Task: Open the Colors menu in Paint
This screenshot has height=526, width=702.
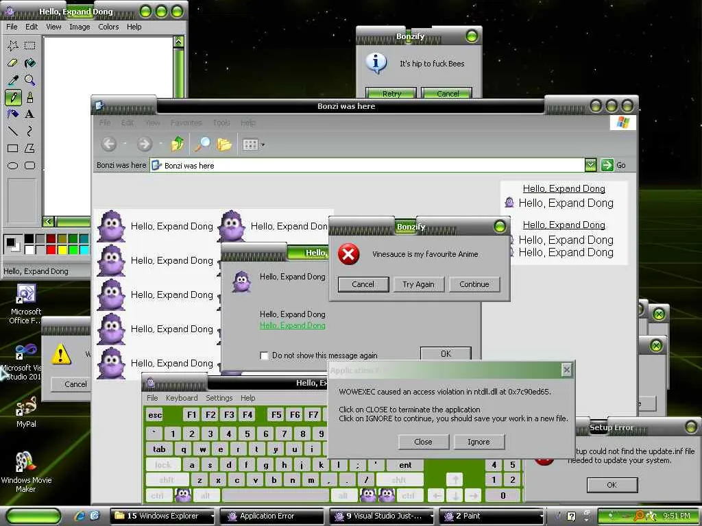Action: tap(108, 27)
